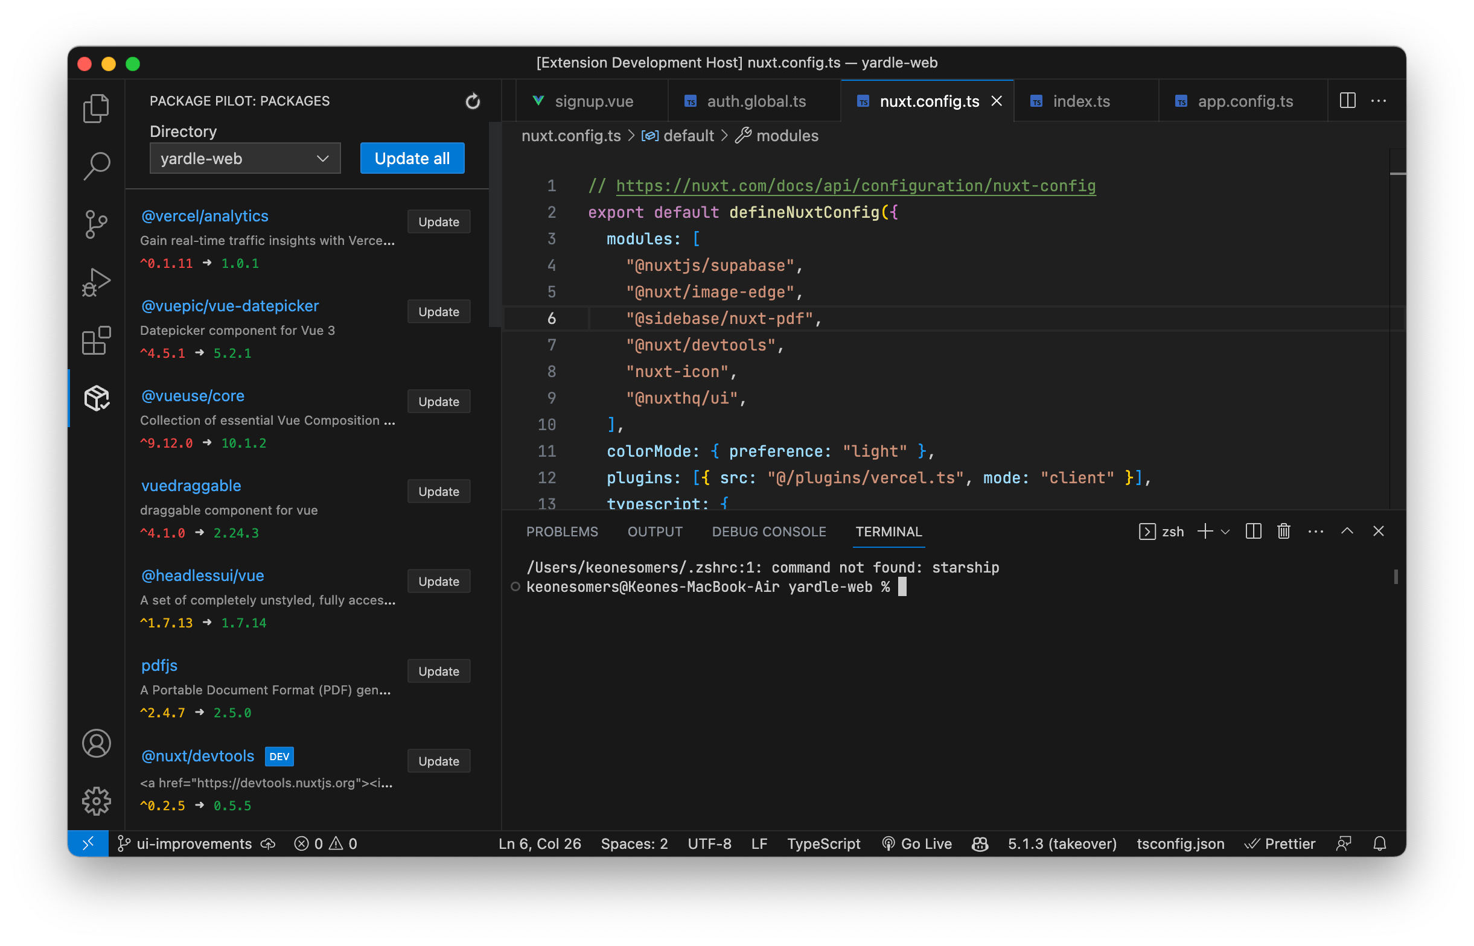
Task: Open the Manage gear icon
Action: pyautogui.click(x=97, y=802)
